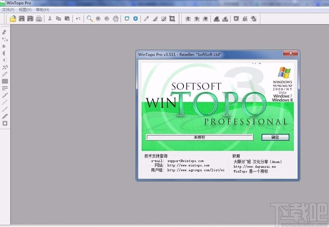Screen dimensions: 329x227
Task: Click the http://www.wintopo.com website text
Action: tap(188, 165)
